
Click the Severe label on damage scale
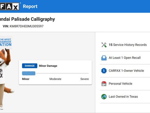coord(85,79)
